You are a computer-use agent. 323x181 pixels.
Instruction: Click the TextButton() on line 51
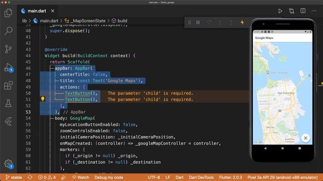[81, 100]
